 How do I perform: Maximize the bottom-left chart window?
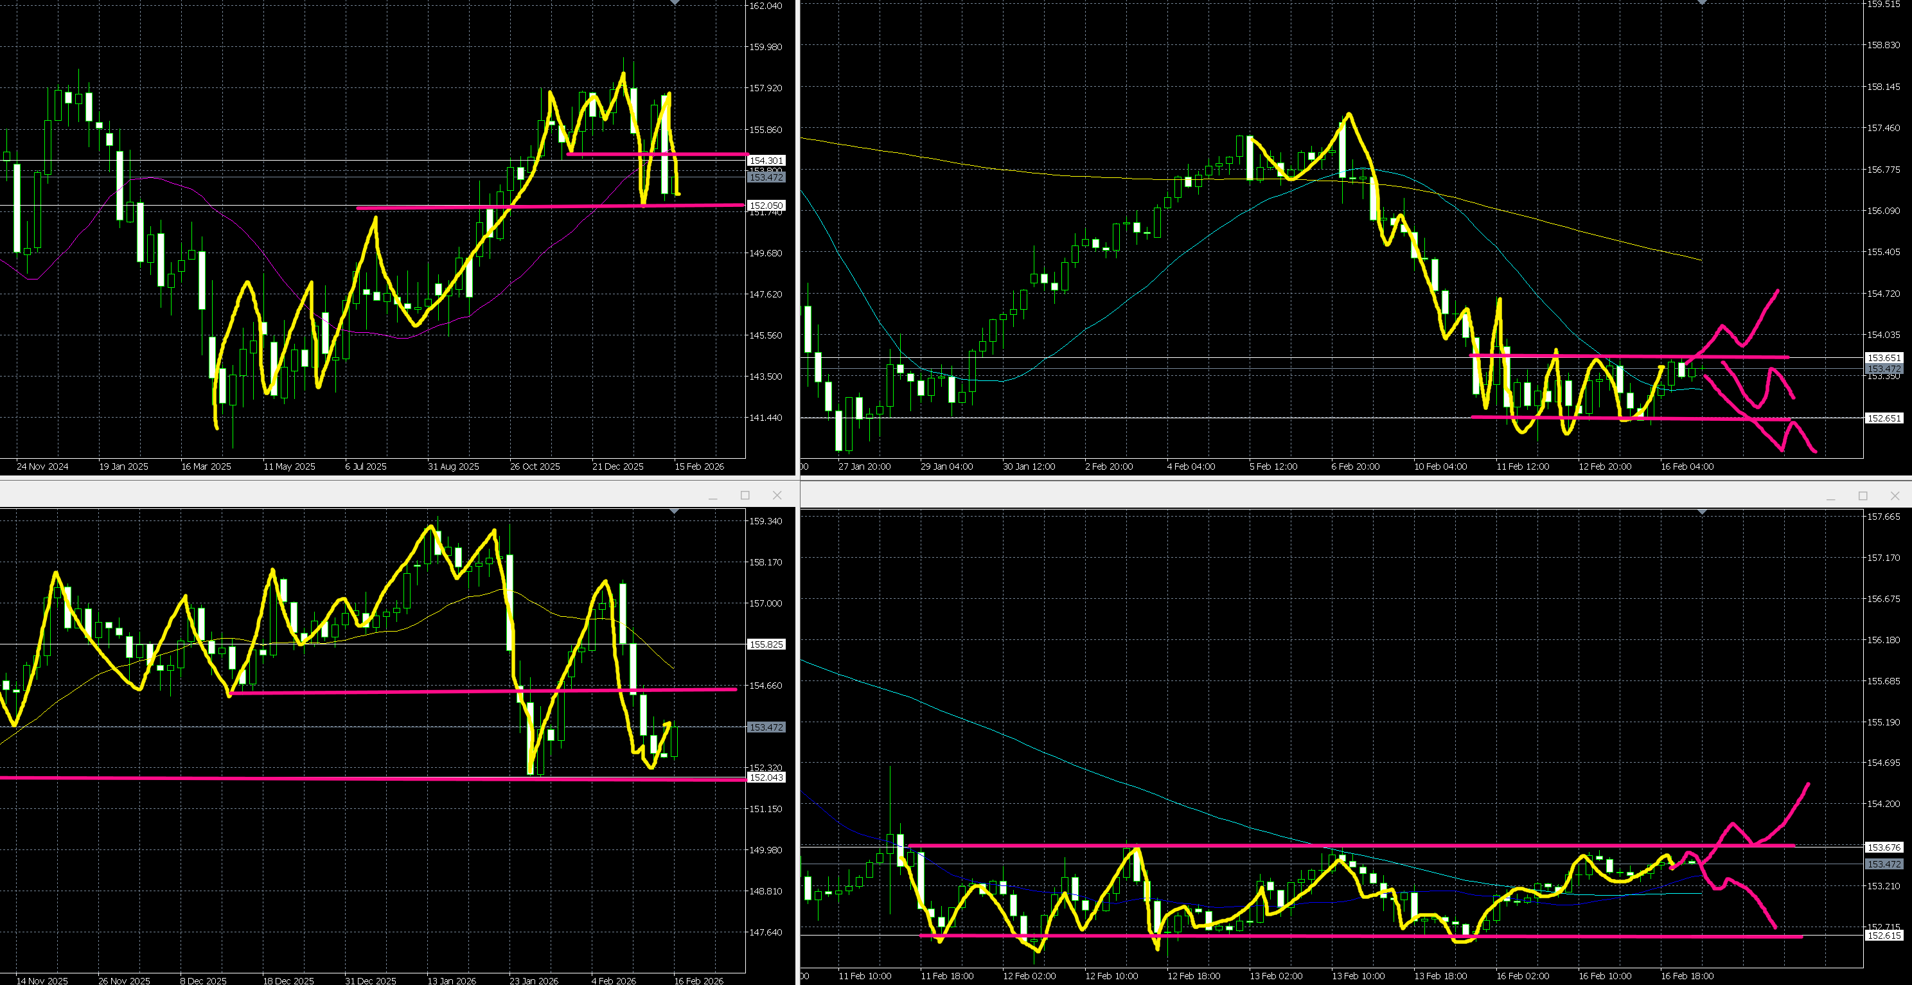tap(745, 495)
